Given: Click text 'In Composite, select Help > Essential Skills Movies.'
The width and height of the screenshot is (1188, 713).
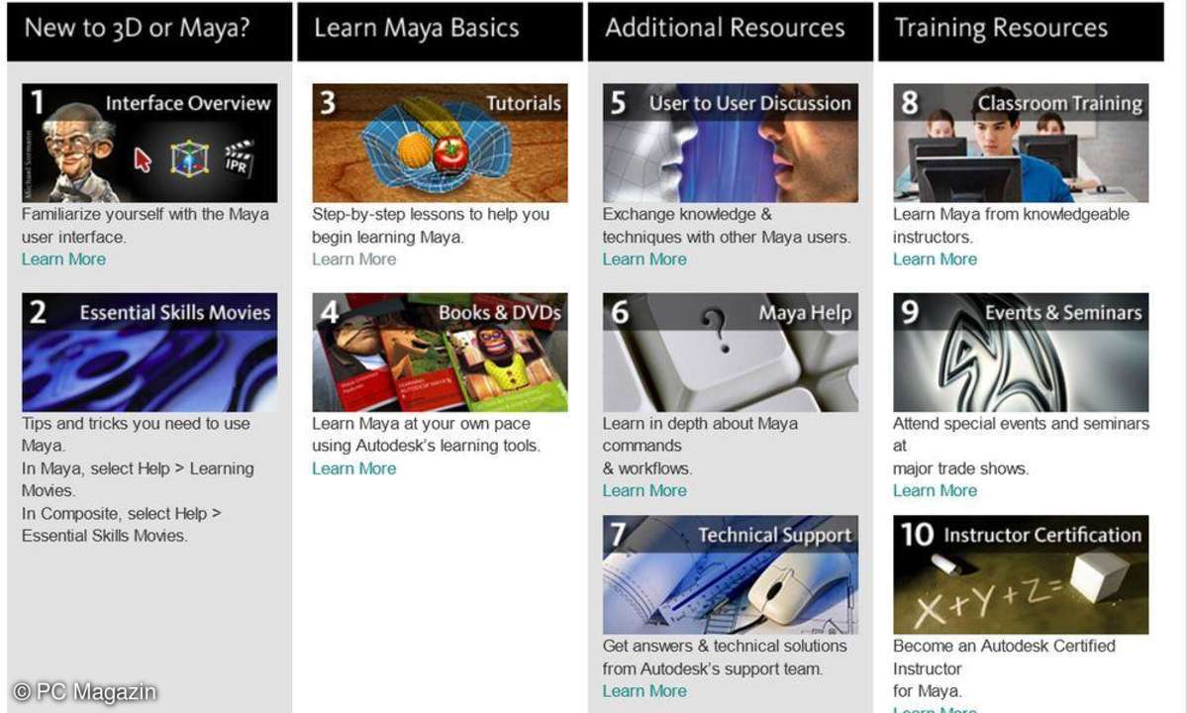Looking at the screenshot, I should point(122,525).
